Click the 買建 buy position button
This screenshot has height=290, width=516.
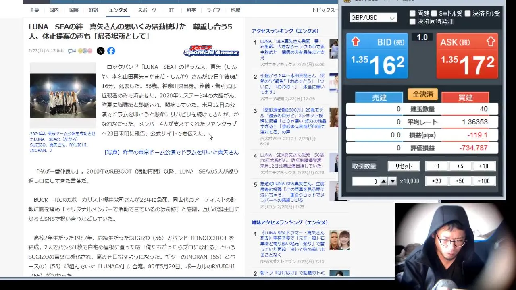pyautogui.click(x=465, y=97)
